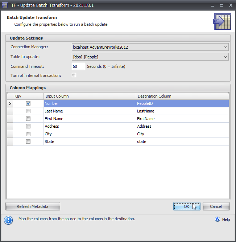
Task: Select the FirstName destination cell
Action: point(182,119)
